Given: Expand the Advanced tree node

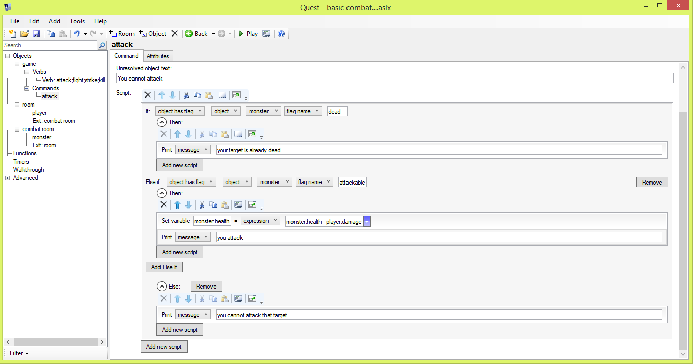Looking at the screenshot, I should click(8, 178).
